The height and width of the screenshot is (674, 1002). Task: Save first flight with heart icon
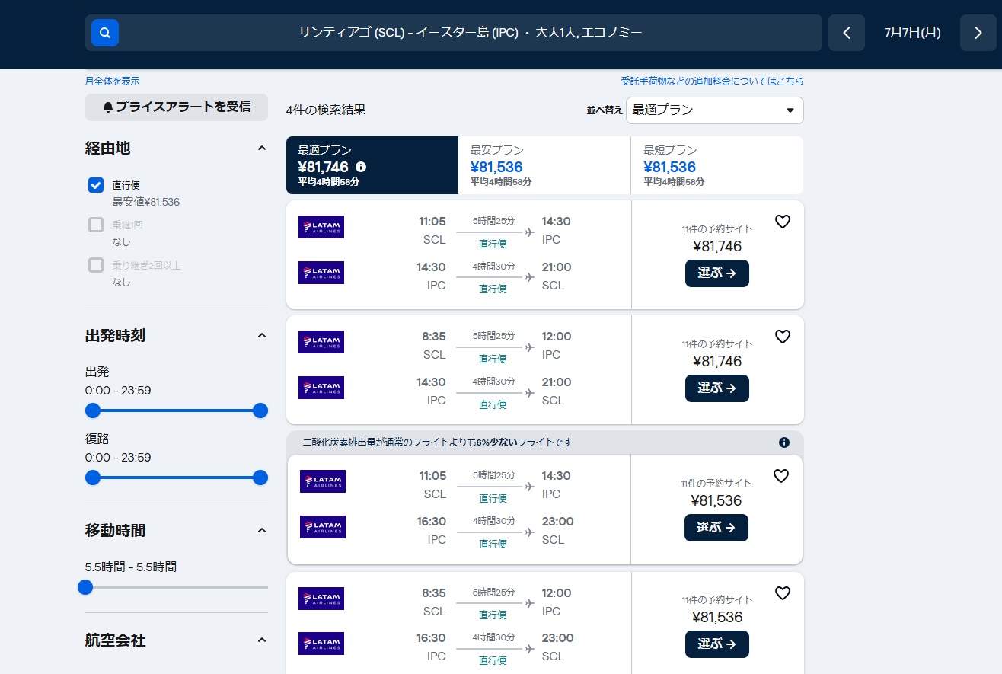(x=782, y=222)
